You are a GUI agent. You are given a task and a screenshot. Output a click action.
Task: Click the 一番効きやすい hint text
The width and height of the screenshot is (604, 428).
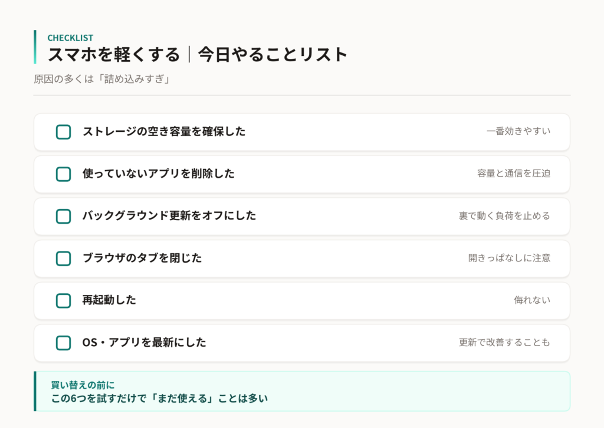point(518,131)
